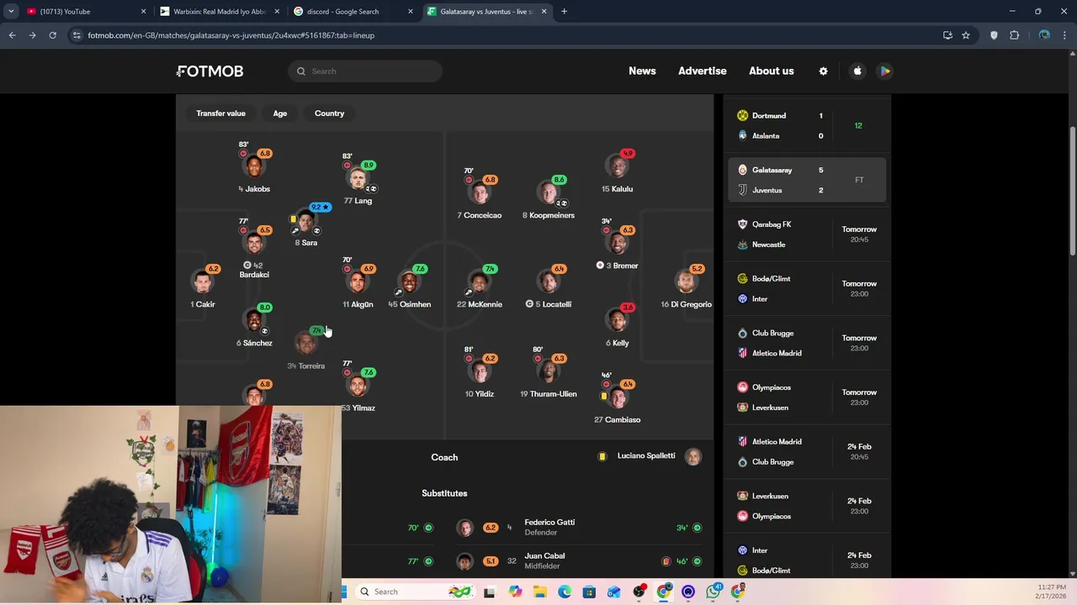Image resolution: width=1077 pixels, height=605 pixels.
Task: Select the Galatasaray 5-2 Juventus FT match
Action: pyautogui.click(x=807, y=180)
